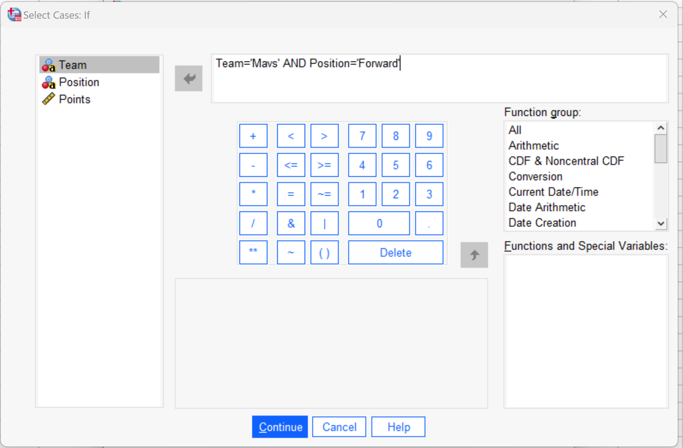Viewport: 683px width, 448px height.
Task: Click Continue to apply the condition
Action: click(280, 427)
